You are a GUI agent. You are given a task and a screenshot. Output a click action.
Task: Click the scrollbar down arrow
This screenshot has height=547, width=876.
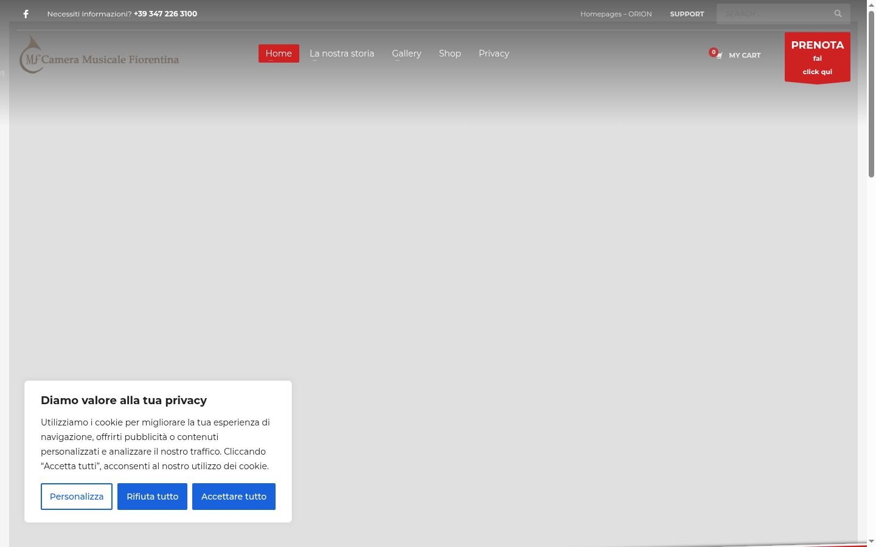point(871,541)
